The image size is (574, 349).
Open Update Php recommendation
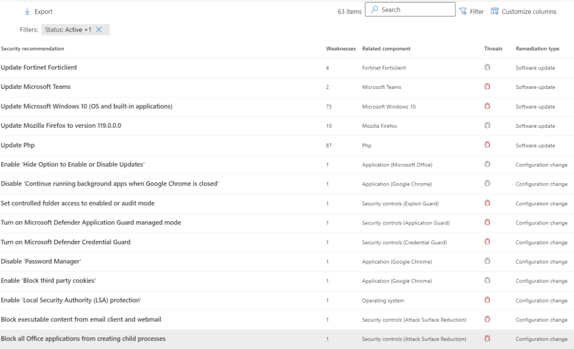(x=18, y=145)
